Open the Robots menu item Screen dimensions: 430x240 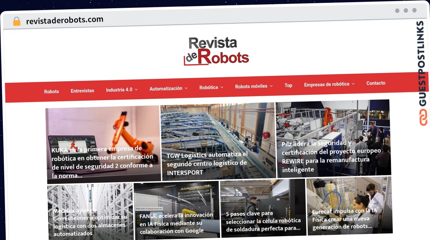pyautogui.click(x=51, y=91)
